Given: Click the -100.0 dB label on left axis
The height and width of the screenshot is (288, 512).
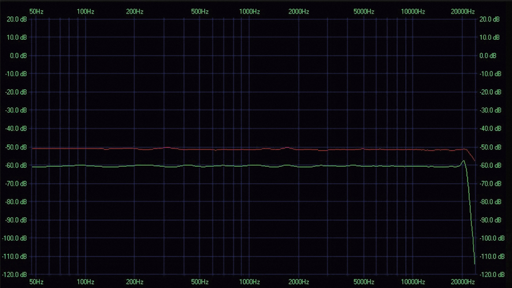Looking at the screenshot, I should 14,238.
